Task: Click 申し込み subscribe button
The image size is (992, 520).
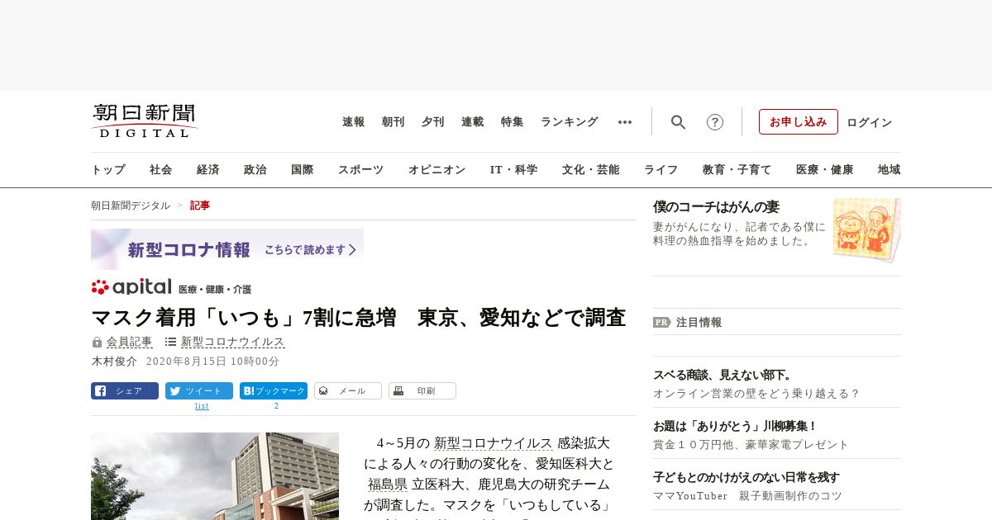Action: pos(799,121)
